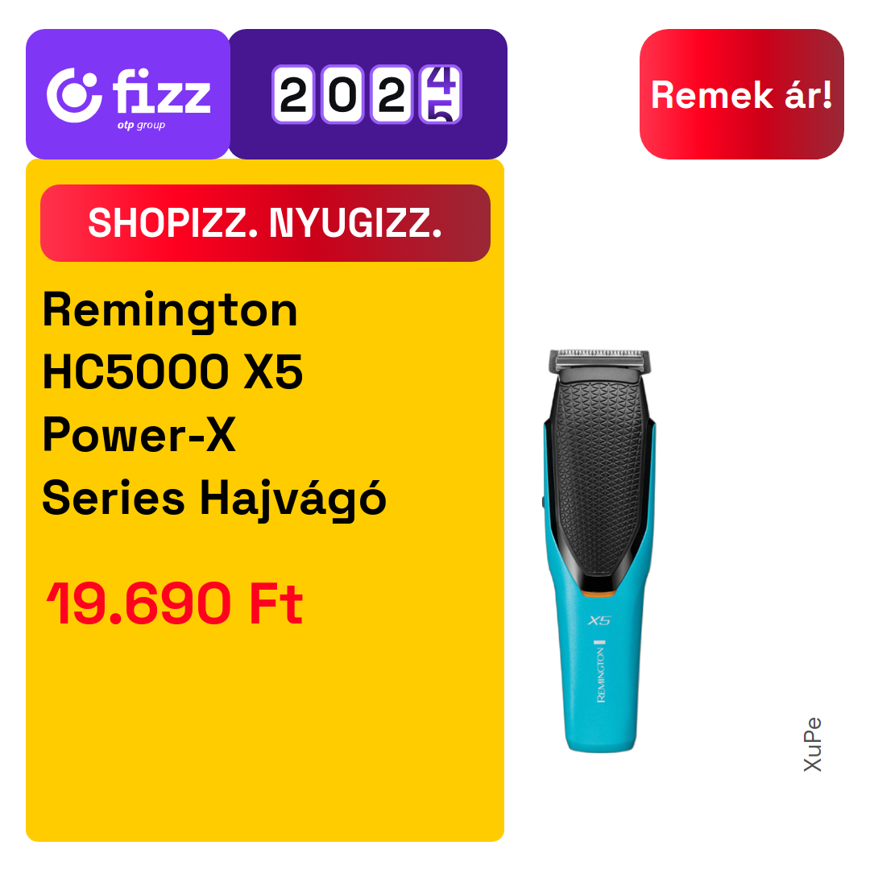Click the red 19.690 Ft price
This screenshot has height=870, width=870.
pyautogui.click(x=175, y=603)
